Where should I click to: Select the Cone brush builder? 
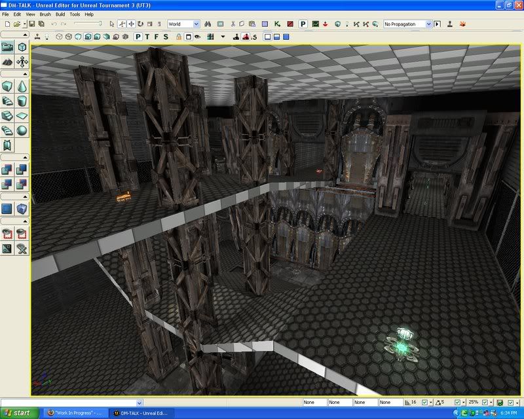pos(22,86)
